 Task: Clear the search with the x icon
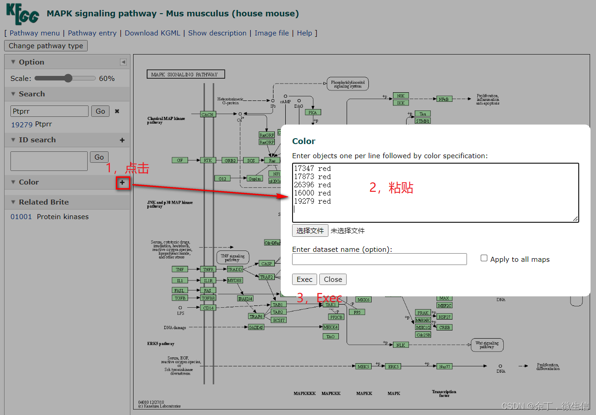coord(117,111)
